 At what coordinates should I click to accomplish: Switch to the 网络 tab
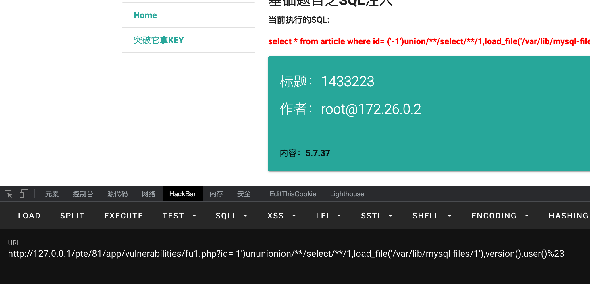pos(149,194)
